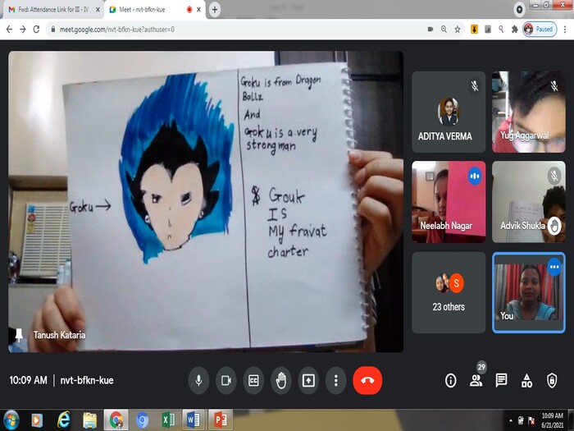Viewport: 574px width, 431px height.
Task: Open the Extensions puzzle icon
Action: tap(515, 30)
